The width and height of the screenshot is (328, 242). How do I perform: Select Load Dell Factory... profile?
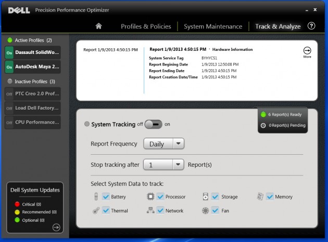click(x=37, y=108)
